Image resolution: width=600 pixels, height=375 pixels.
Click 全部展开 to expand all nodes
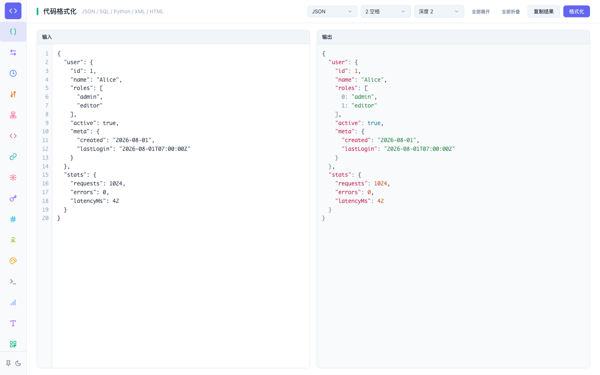click(x=481, y=12)
